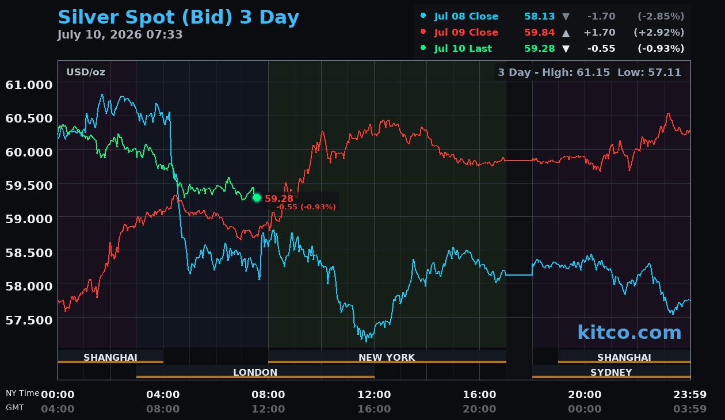Click the down arrow next to 58.13
The image size is (725, 420).
566,16
